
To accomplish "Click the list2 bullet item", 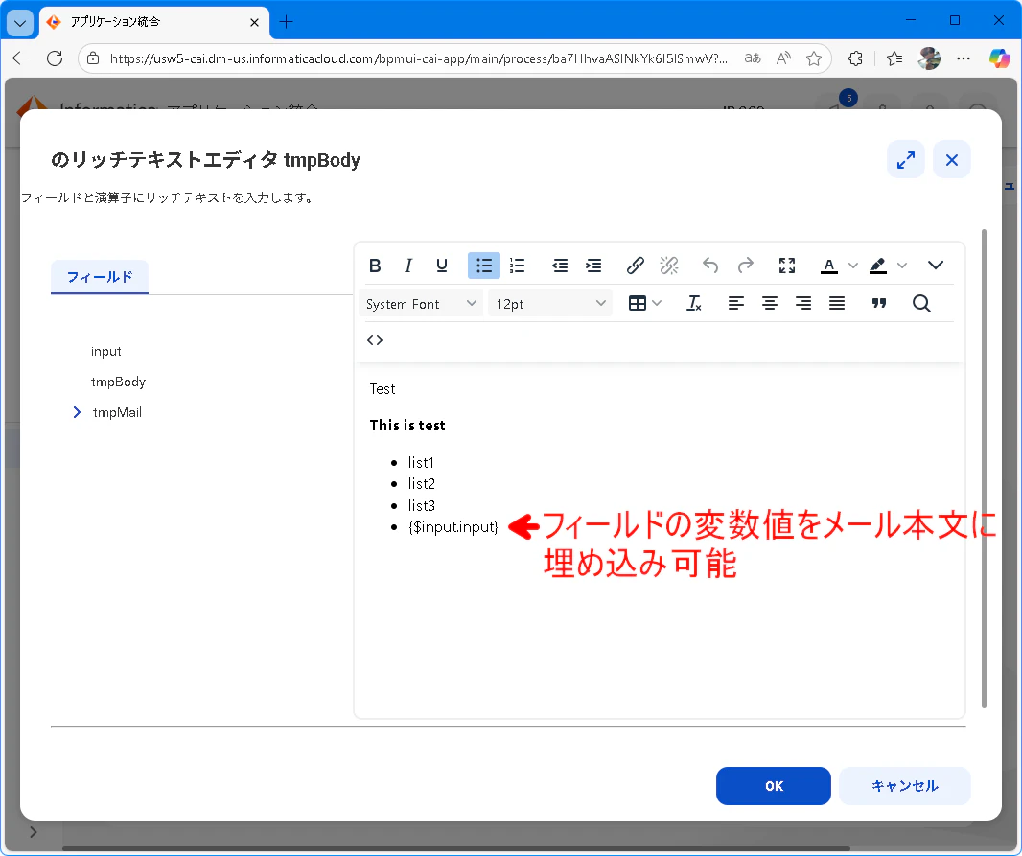I will click(422, 484).
